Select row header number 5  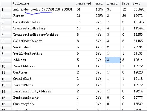click(x=6, y=35)
